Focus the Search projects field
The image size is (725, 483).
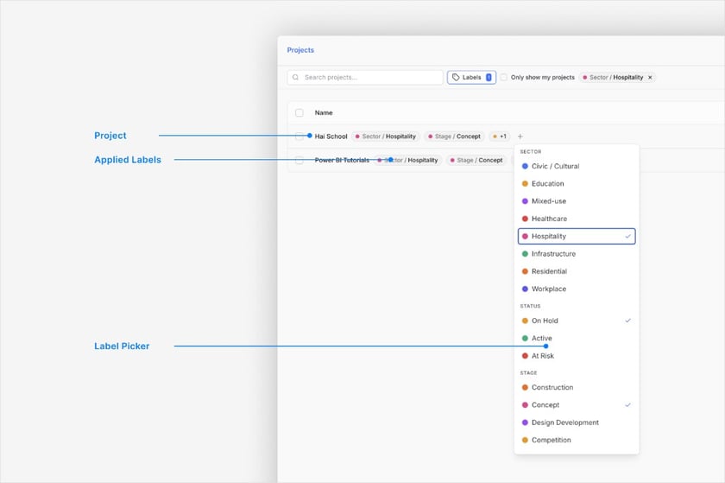click(x=365, y=78)
